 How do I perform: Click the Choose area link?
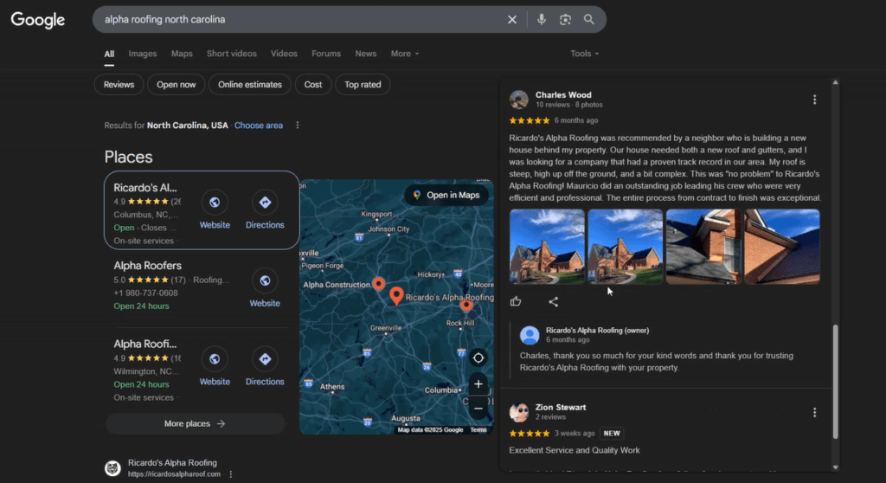[258, 126]
